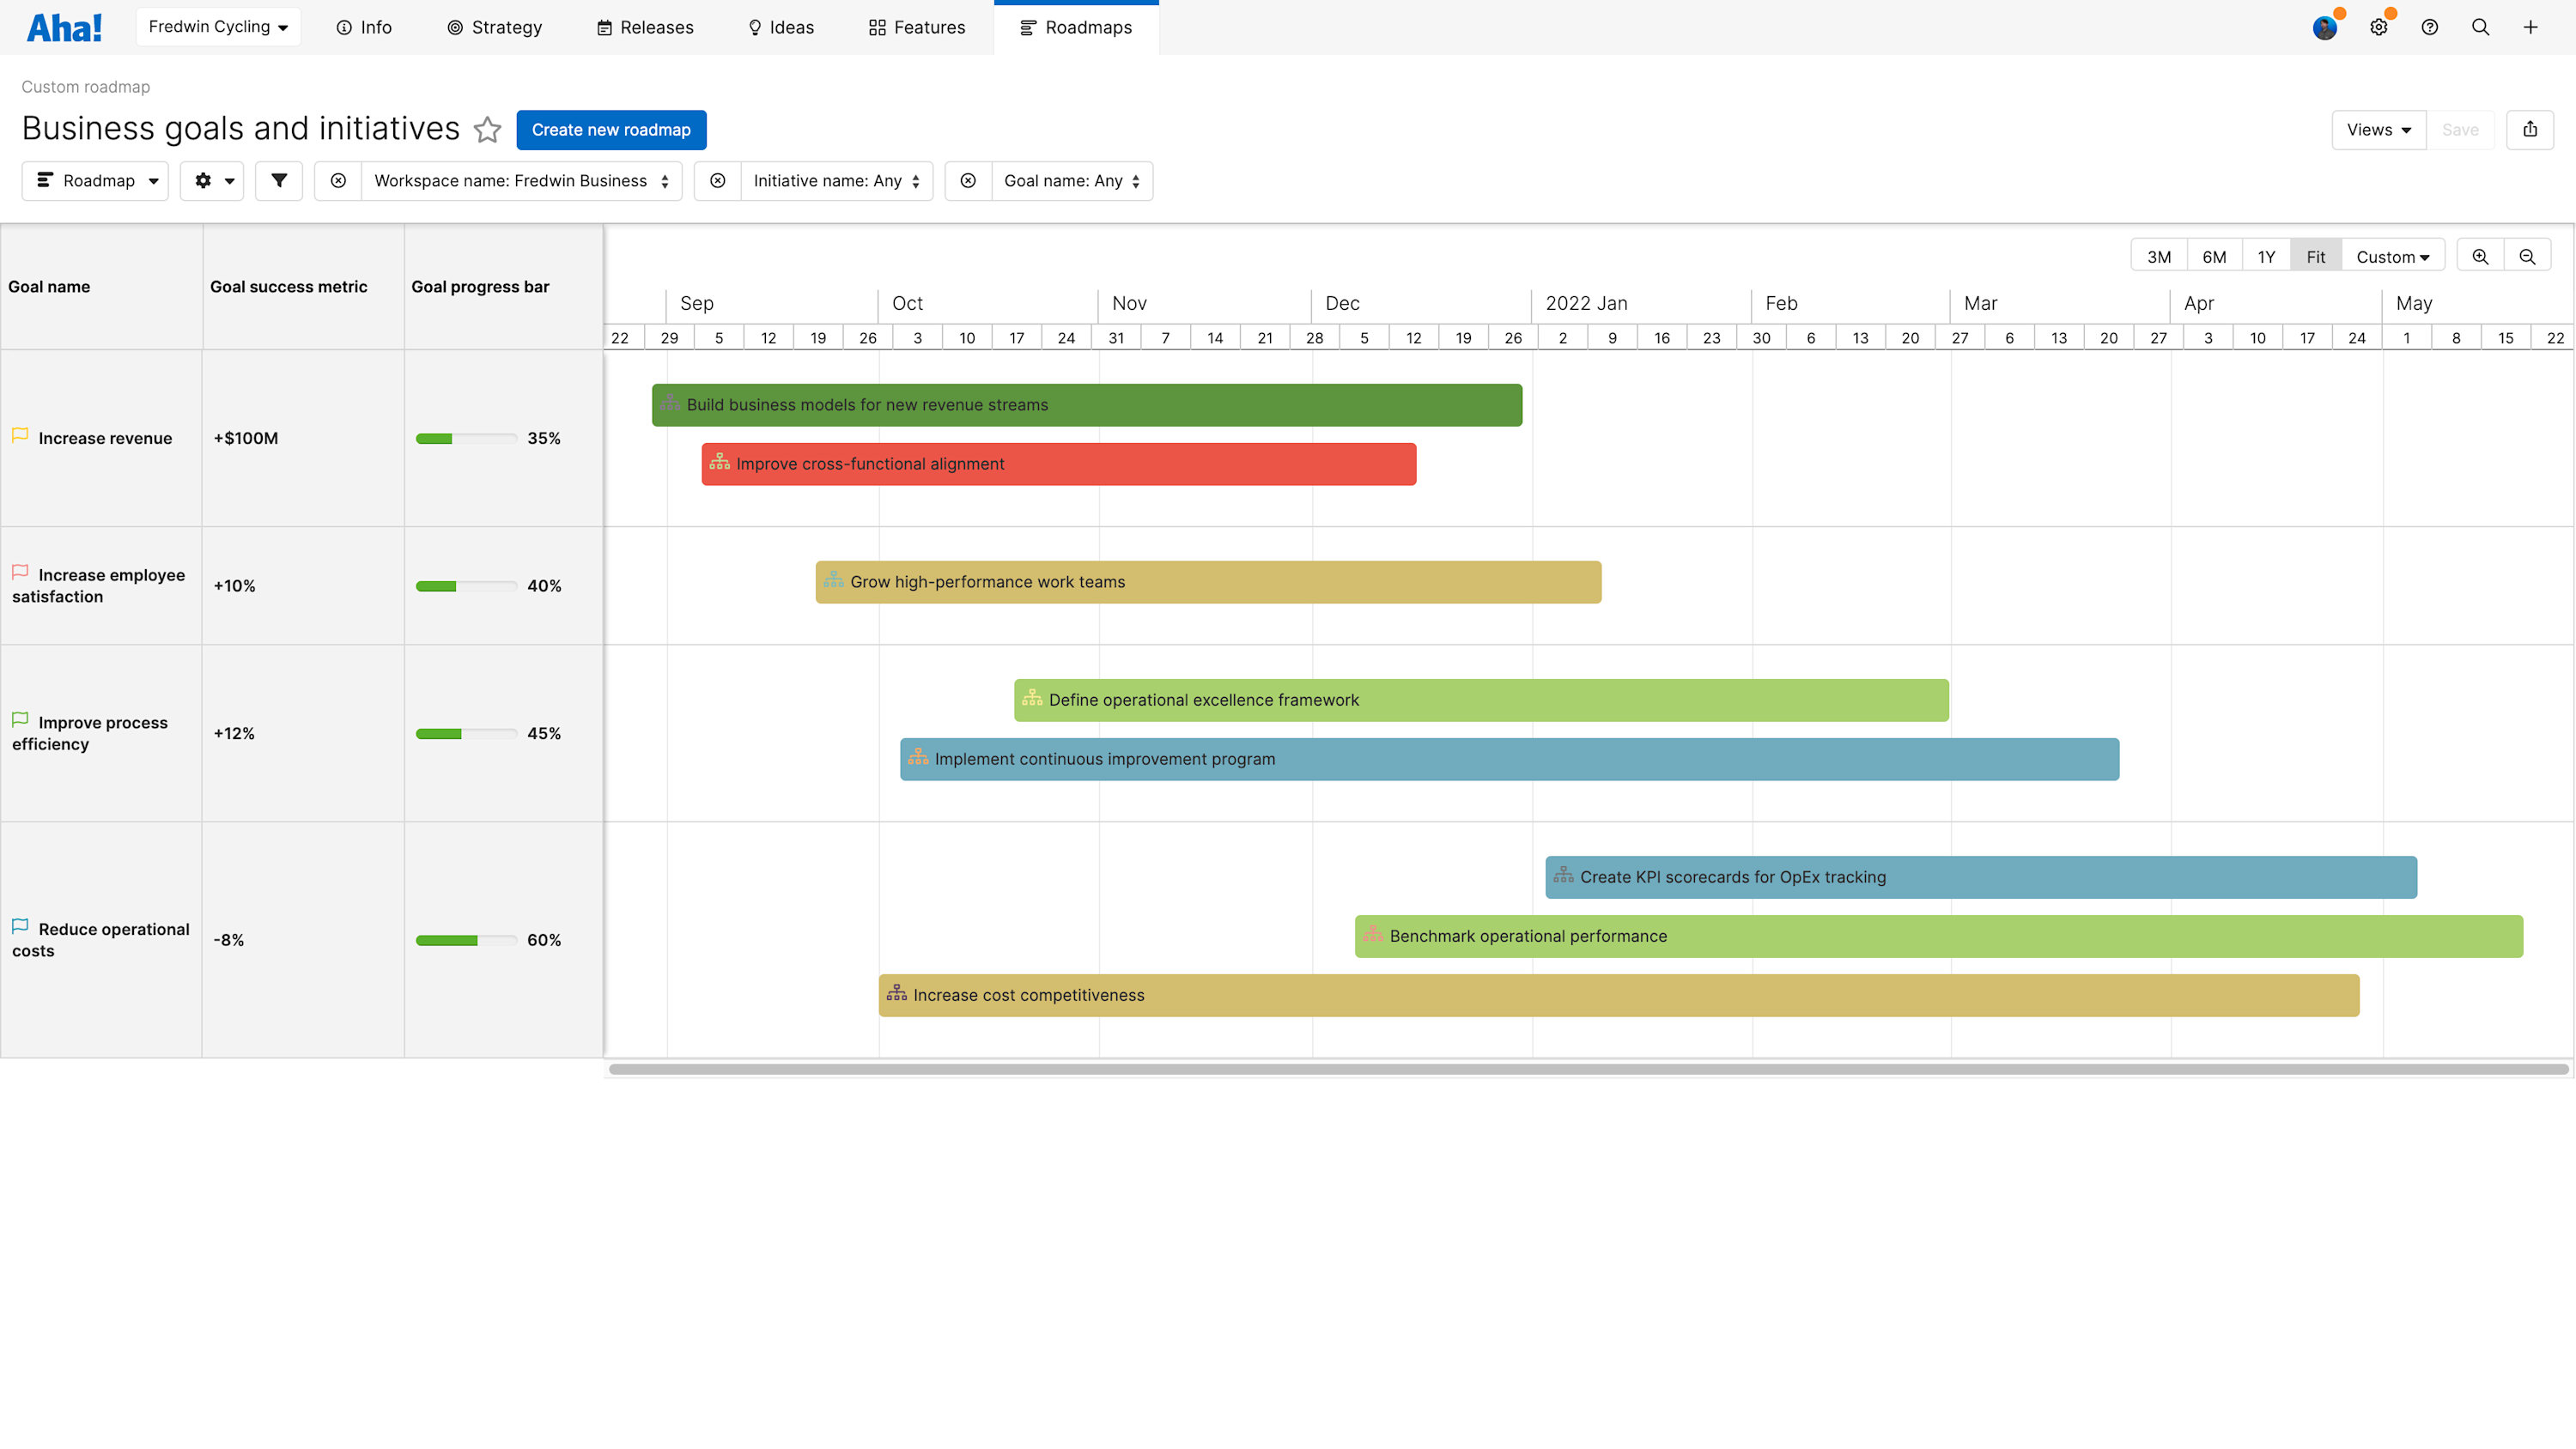The width and height of the screenshot is (2576, 1449).
Task: Favorite the roadmap using the star icon
Action: (x=488, y=130)
